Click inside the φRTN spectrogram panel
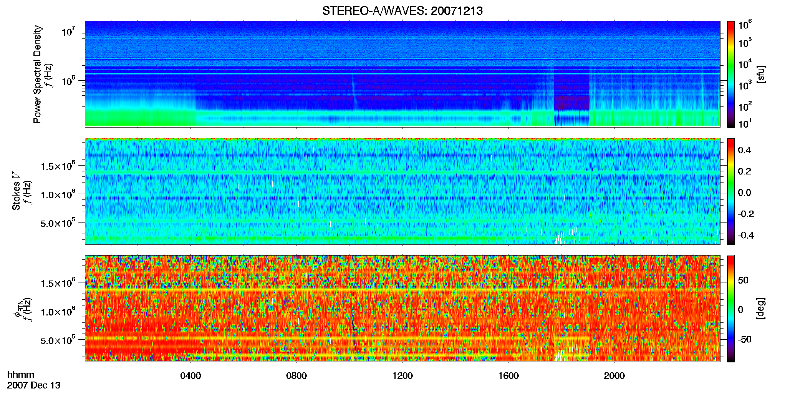The width and height of the screenshot is (805, 415). [402, 308]
